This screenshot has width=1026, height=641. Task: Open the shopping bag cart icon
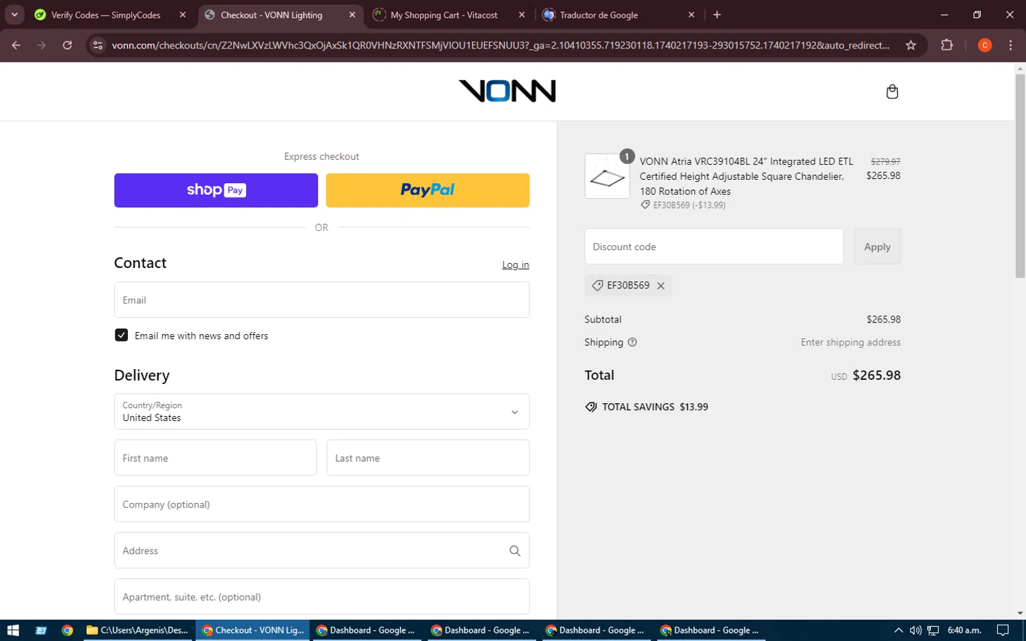[892, 92]
